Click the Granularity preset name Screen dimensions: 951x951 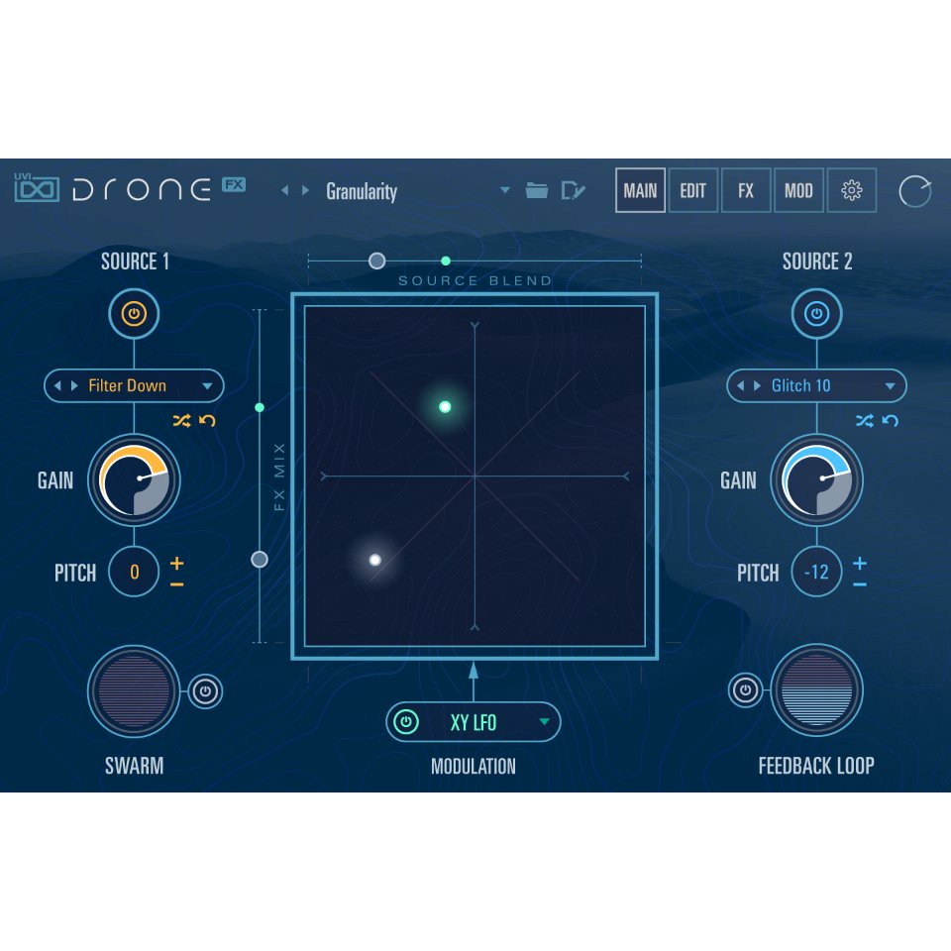tap(362, 191)
